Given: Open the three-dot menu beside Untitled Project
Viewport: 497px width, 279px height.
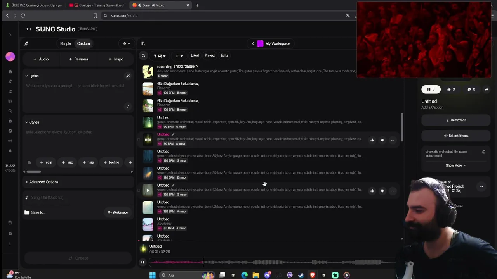Looking at the screenshot, I should (481, 187).
